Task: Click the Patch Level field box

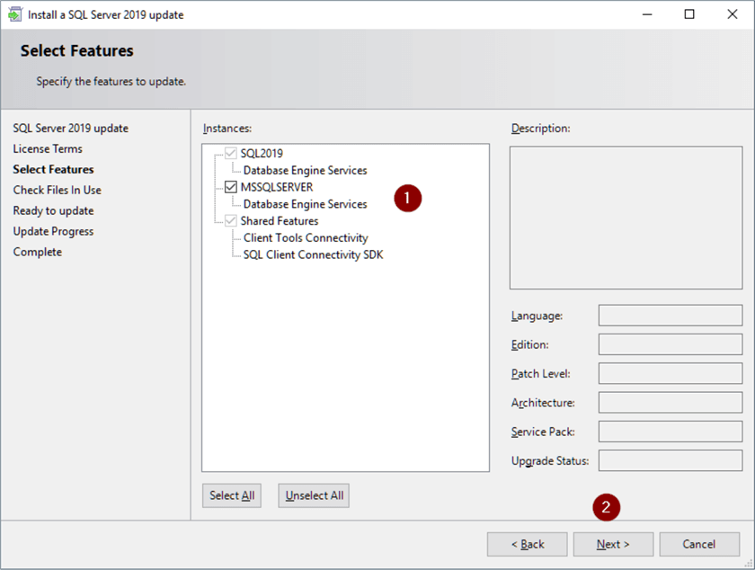Action: pyautogui.click(x=670, y=373)
